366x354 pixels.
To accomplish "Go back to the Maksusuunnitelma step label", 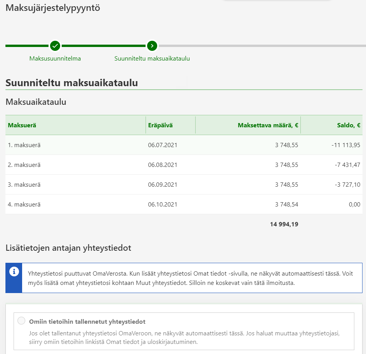I will (55, 59).
